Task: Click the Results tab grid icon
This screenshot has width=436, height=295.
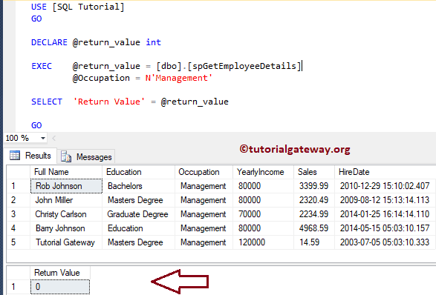Action: 15,156
